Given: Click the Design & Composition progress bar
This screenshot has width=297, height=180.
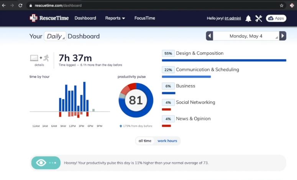Looking at the screenshot, I should pyautogui.click(x=224, y=60).
